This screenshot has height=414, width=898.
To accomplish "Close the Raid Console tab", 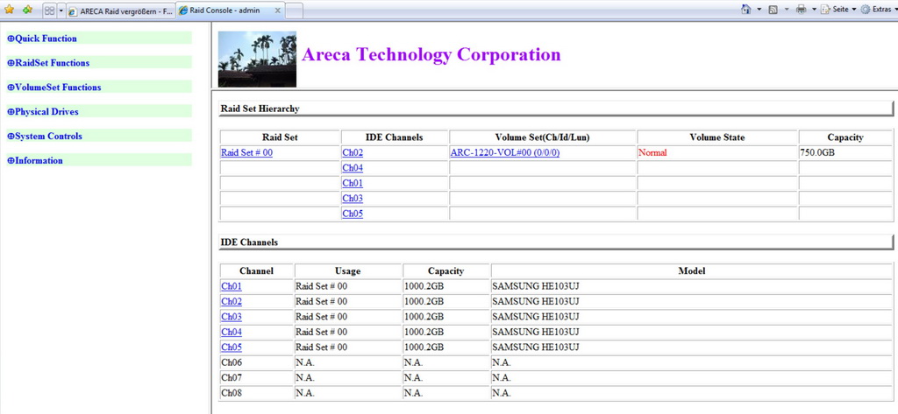I will tap(278, 11).
